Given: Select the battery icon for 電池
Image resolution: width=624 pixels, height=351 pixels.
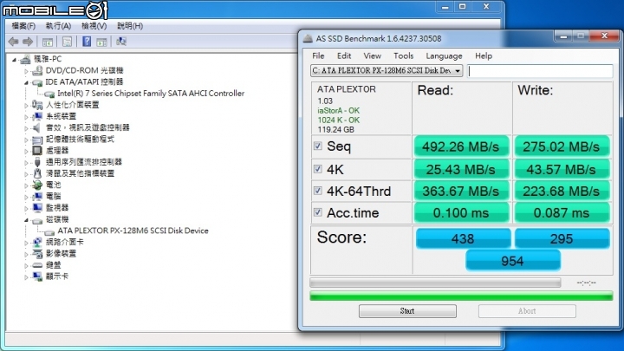Looking at the screenshot, I should pos(37,185).
